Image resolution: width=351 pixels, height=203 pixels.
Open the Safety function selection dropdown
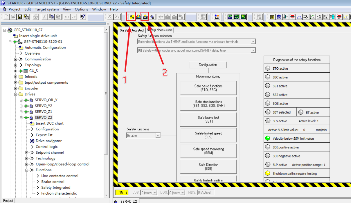click(253, 42)
